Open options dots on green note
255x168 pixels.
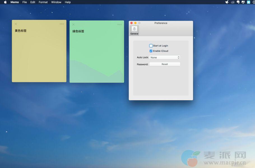[119, 25]
